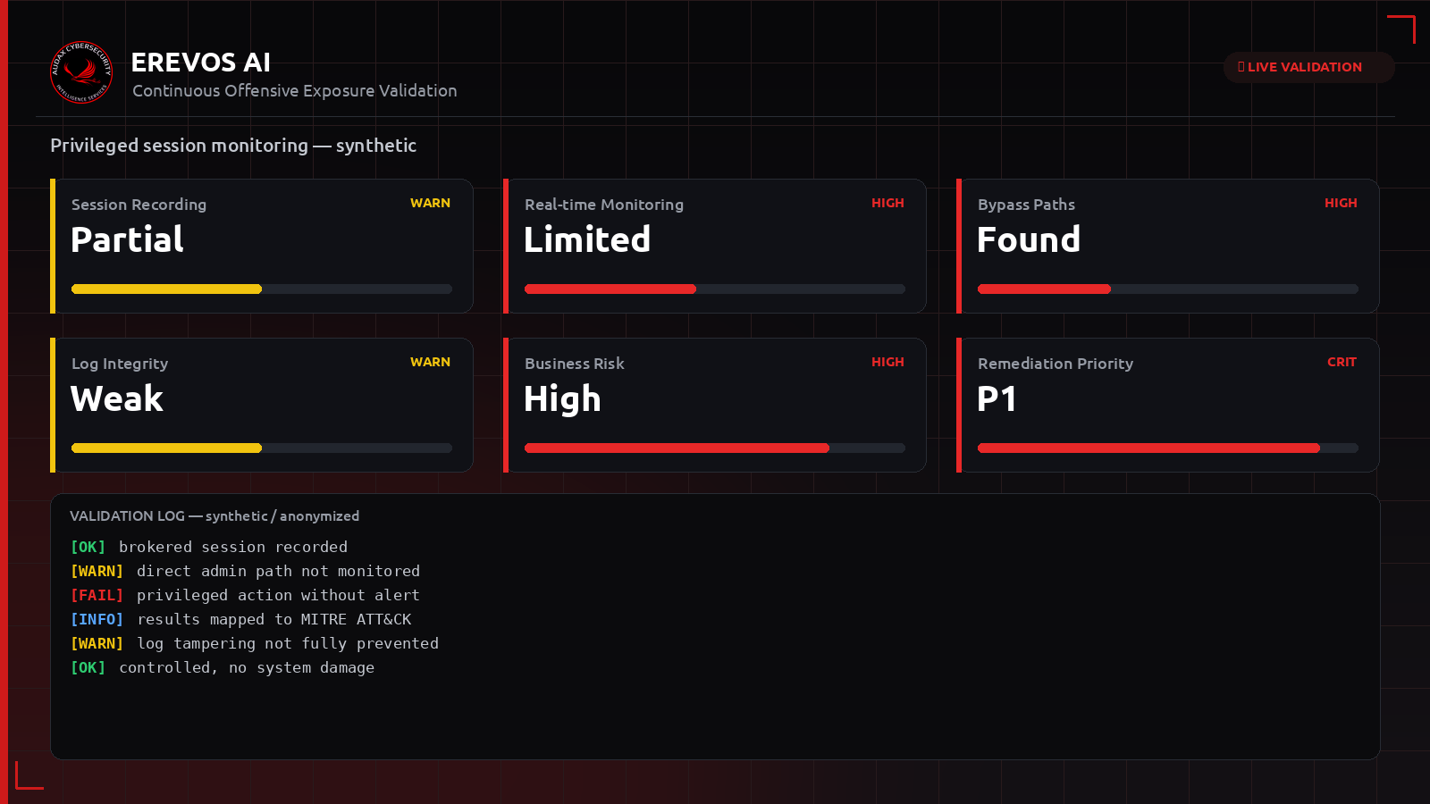Select the Continuous Offensive Exposure Validation subtitle
The height and width of the screenshot is (804, 1430).
click(295, 91)
